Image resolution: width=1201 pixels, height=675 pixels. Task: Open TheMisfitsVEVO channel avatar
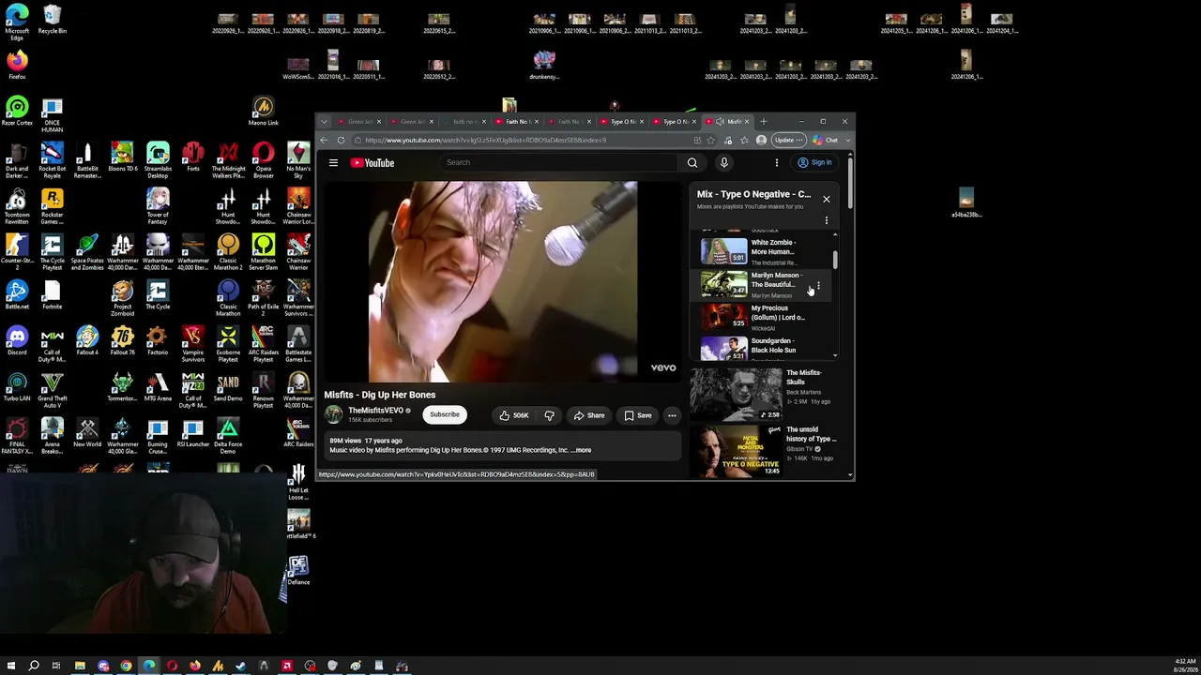coord(334,415)
